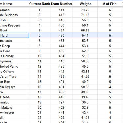Click team number 428
The image size is (123, 123).
(x=61, y=66)
